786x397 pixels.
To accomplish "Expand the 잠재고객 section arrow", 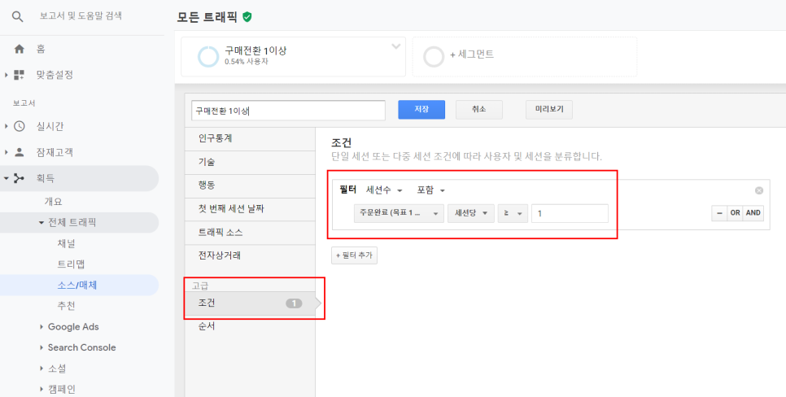I will click(7, 152).
